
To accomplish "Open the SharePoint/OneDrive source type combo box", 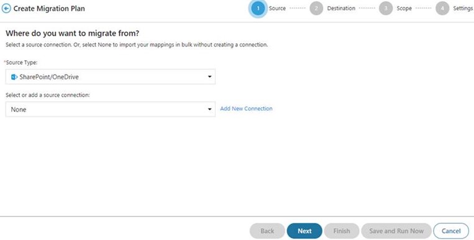I will (111, 77).
